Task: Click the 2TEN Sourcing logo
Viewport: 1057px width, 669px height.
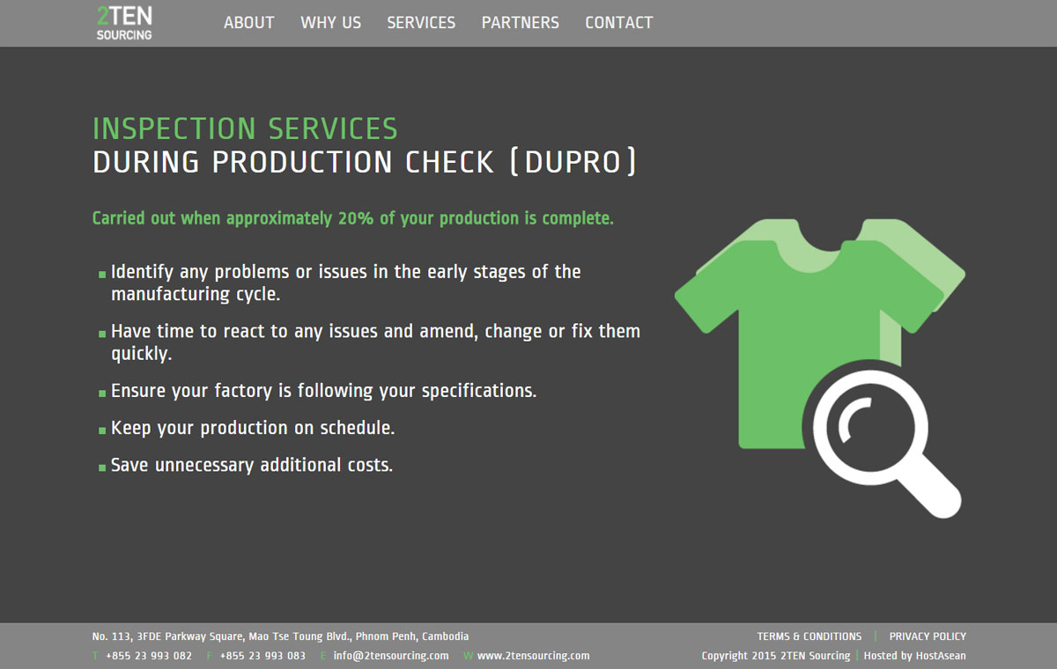Action: click(x=124, y=23)
